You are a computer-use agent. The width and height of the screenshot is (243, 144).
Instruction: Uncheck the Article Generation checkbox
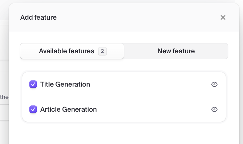(33, 109)
